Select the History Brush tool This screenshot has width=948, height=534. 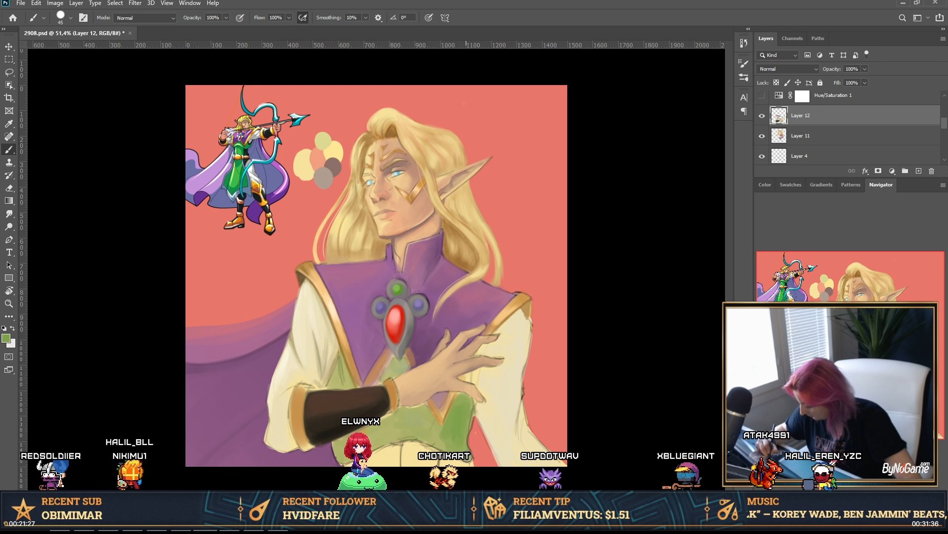tap(9, 175)
